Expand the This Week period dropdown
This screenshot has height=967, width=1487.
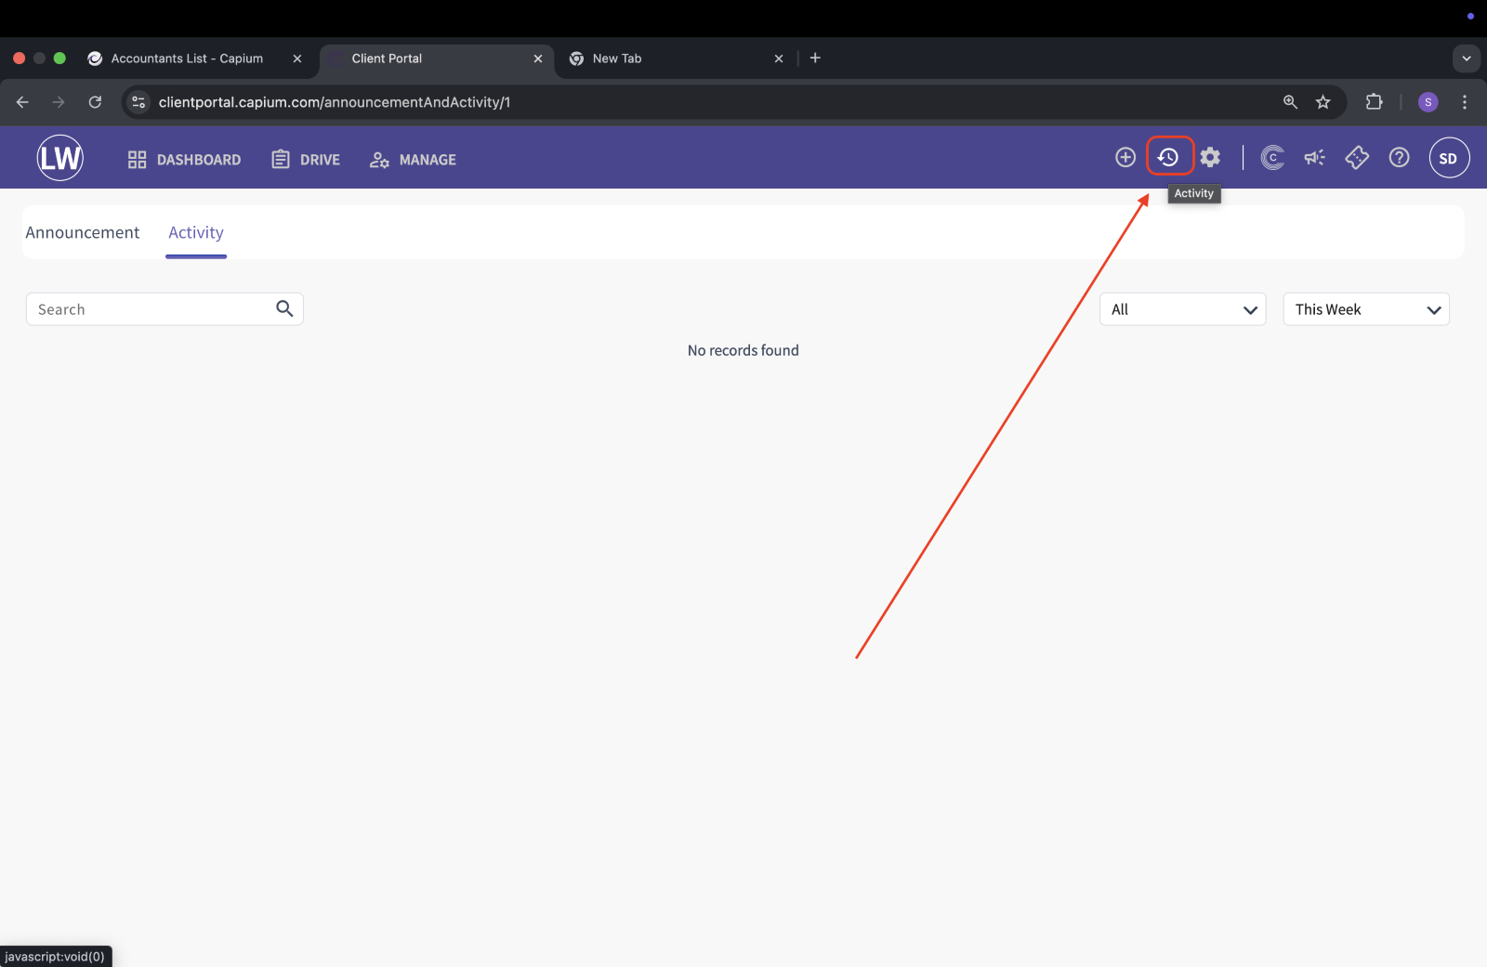[1366, 309]
